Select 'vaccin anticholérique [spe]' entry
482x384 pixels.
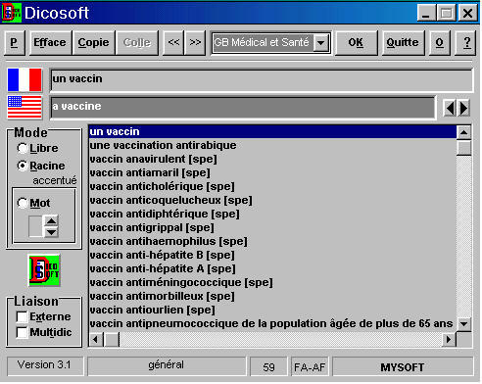click(x=272, y=186)
